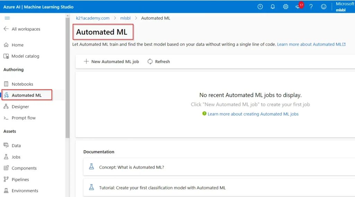Image resolution: width=355 pixels, height=197 pixels.
Task: Click k21academy.com in the breadcrumb
Action: [x=93, y=18]
